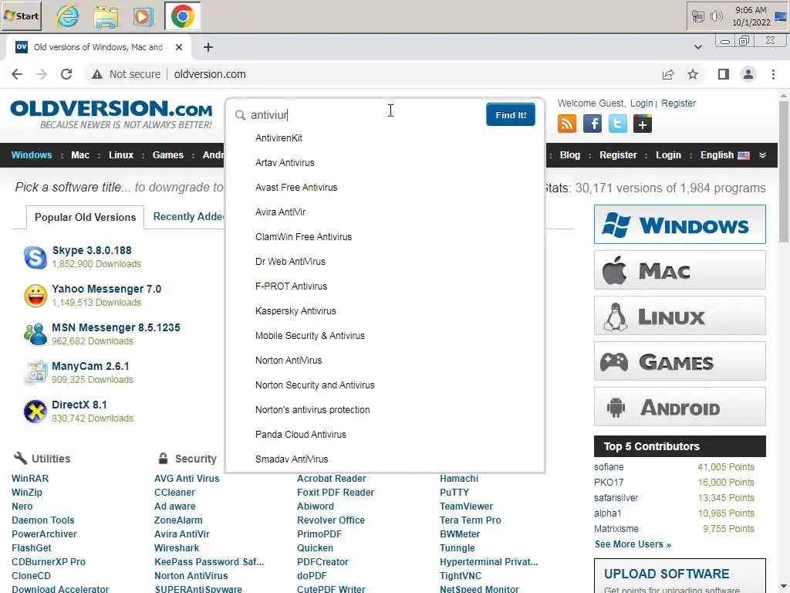
Task: Open the Blog nav menu item
Action: coord(570,155)
